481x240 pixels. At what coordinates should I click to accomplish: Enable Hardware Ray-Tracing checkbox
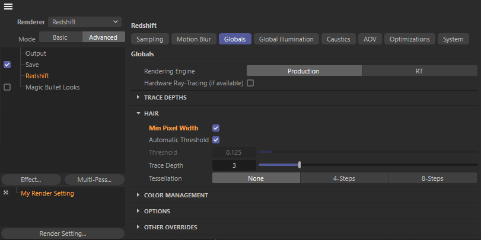250,83
